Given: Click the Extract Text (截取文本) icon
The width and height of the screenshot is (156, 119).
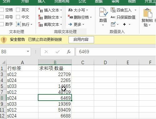Looking at the screenshot, I should pyautogui.click(x=40, y=25).
